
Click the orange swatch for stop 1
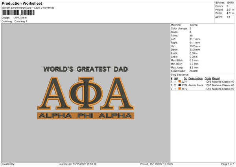click(180, 82)
